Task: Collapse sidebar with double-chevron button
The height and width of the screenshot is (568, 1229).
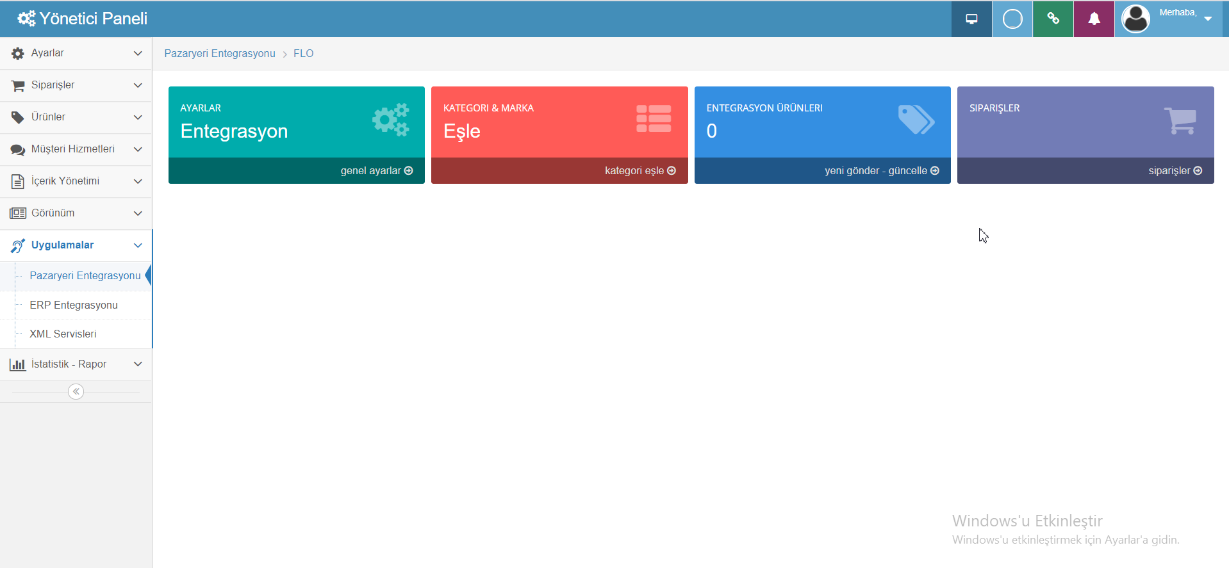Action: pyautogui.click(x=76, y=391)
